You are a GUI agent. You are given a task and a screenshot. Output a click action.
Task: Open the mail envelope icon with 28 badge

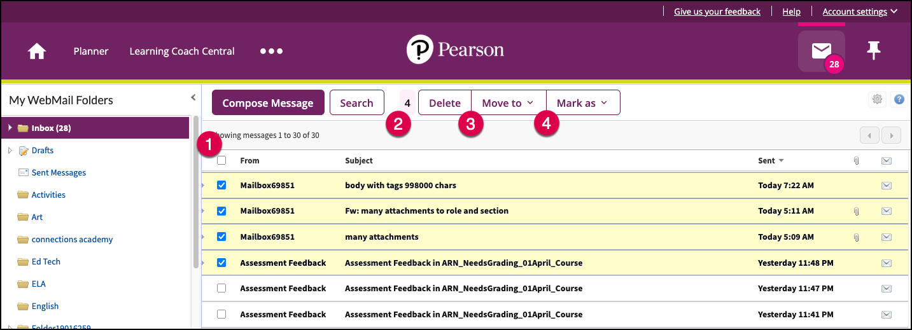click(x=821, y=51)
